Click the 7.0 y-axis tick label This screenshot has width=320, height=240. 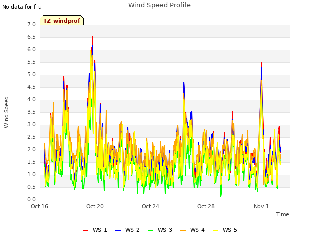31,25
